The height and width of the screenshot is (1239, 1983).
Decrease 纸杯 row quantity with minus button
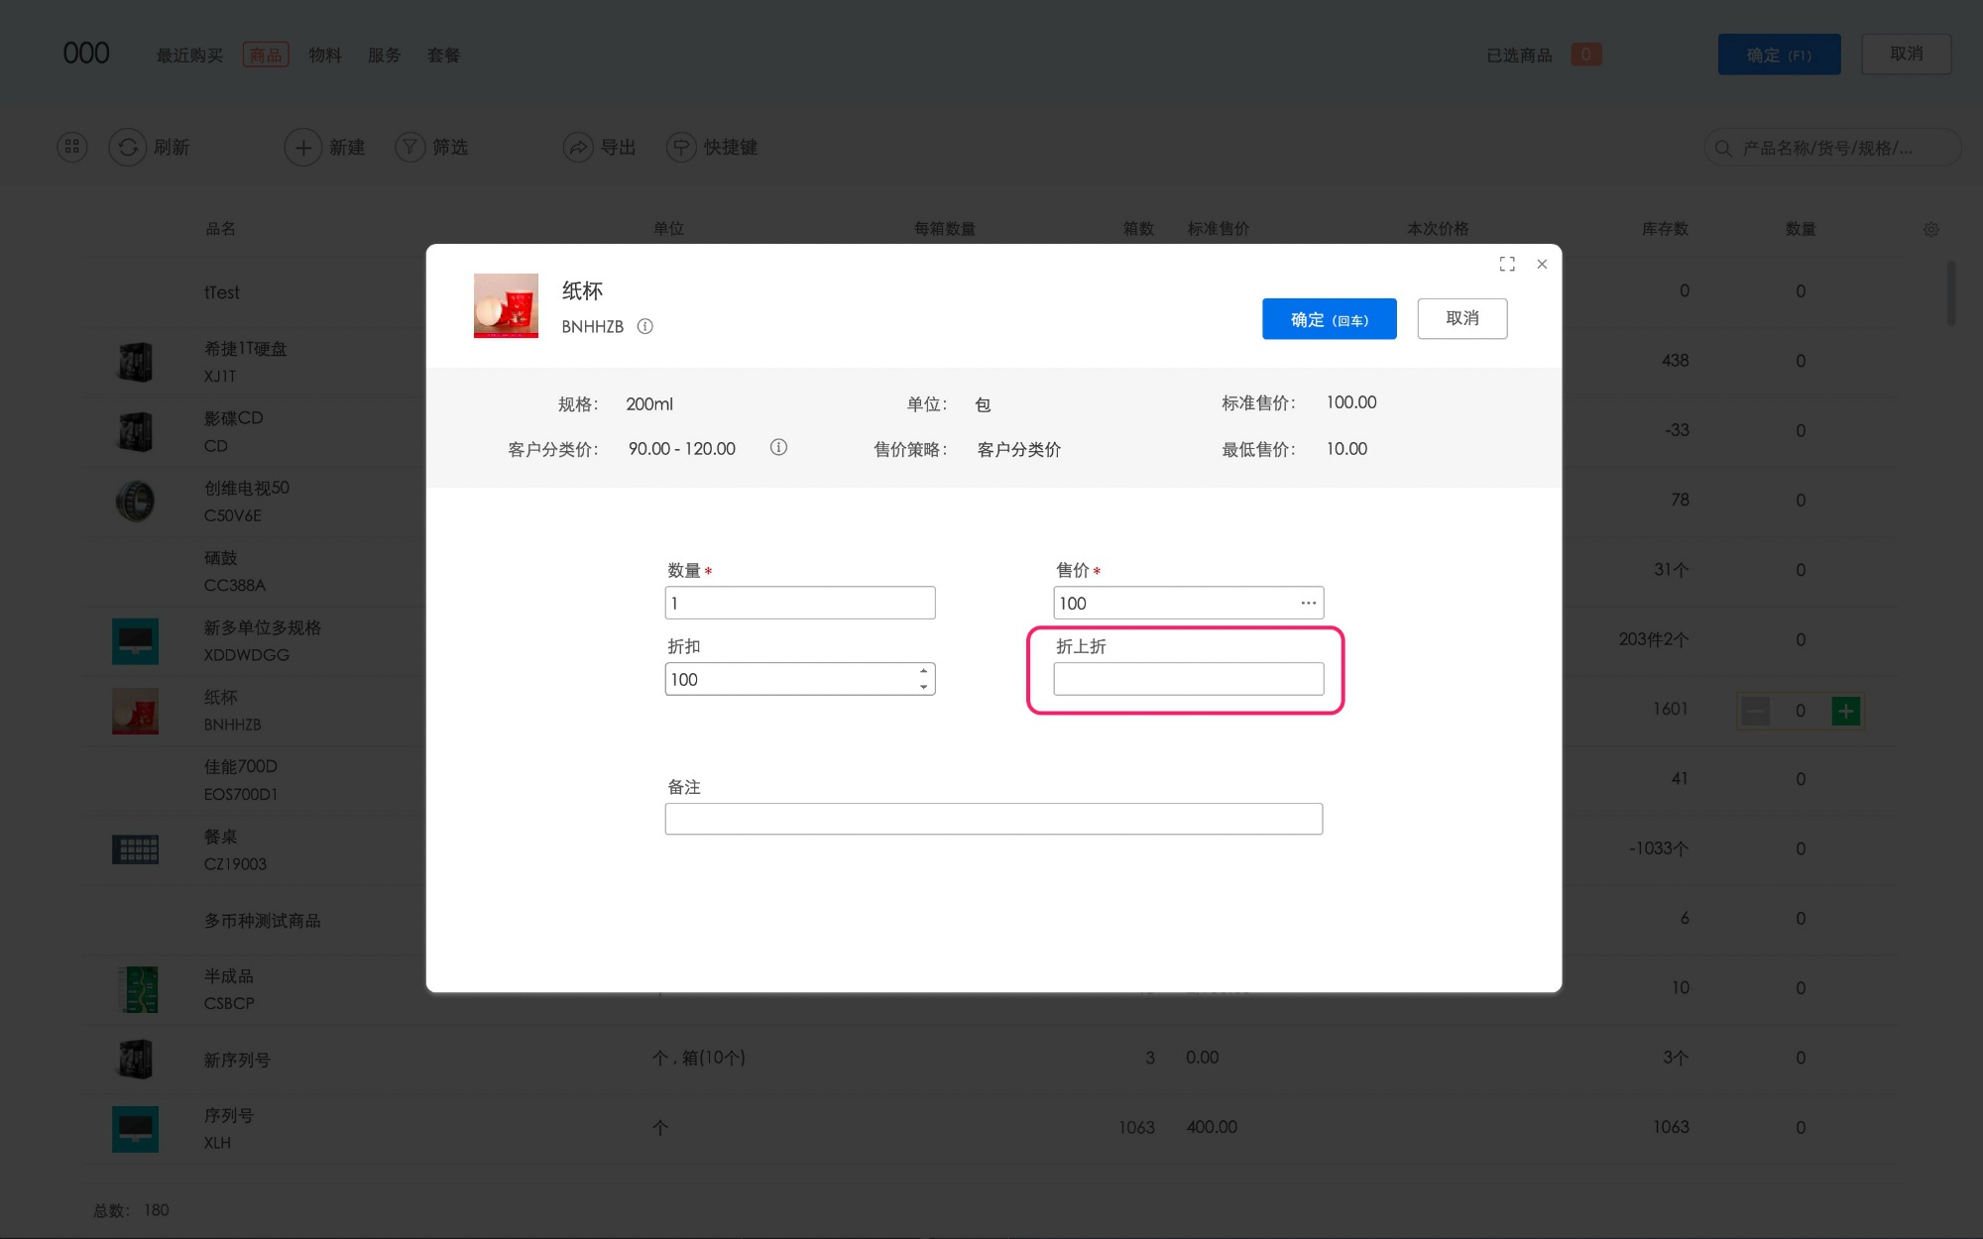click(x=1755, y=711)
